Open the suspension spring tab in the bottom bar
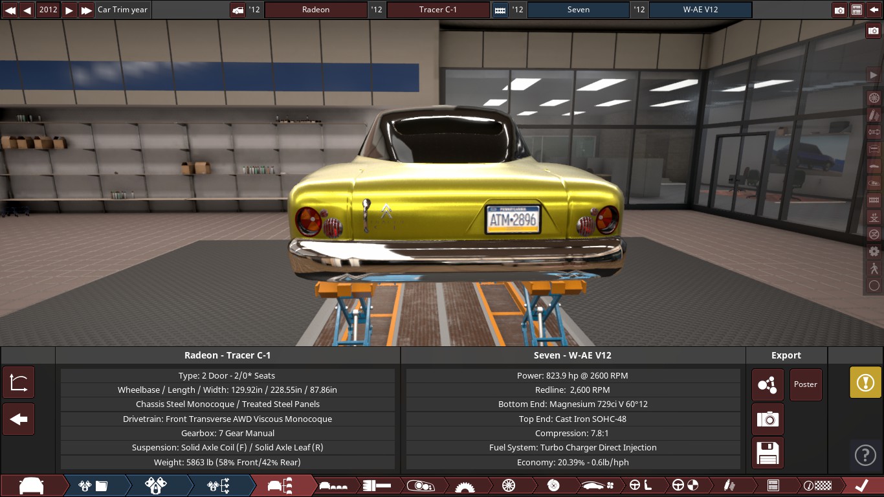 pyautogui.click(x=729, y=485)
